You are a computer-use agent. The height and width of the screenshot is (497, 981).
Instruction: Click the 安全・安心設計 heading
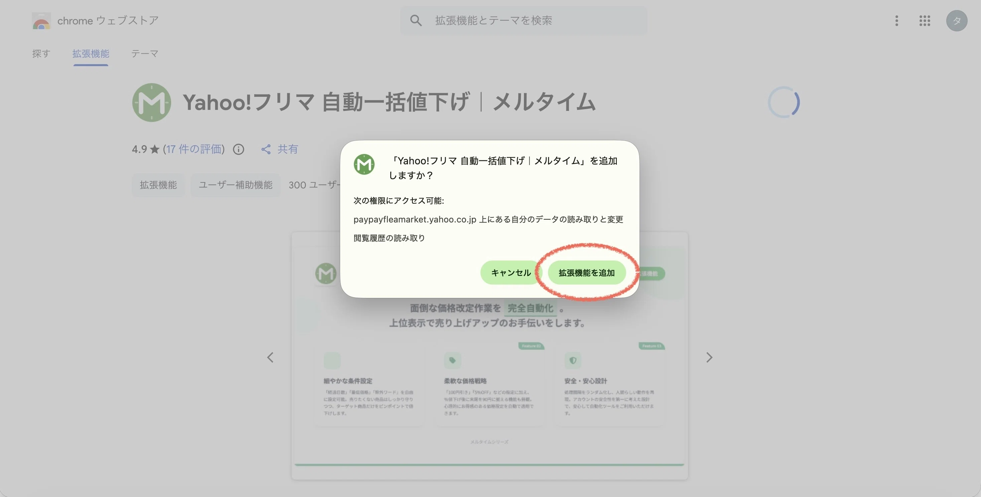pyautogui.click(x=586, y=381)
